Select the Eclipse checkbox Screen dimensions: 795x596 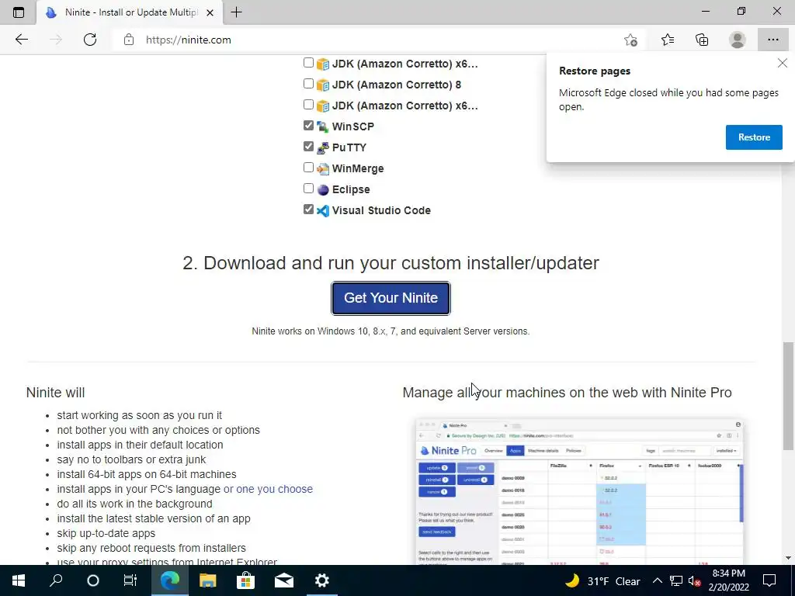pyautogui.click(x=308, y=189)
